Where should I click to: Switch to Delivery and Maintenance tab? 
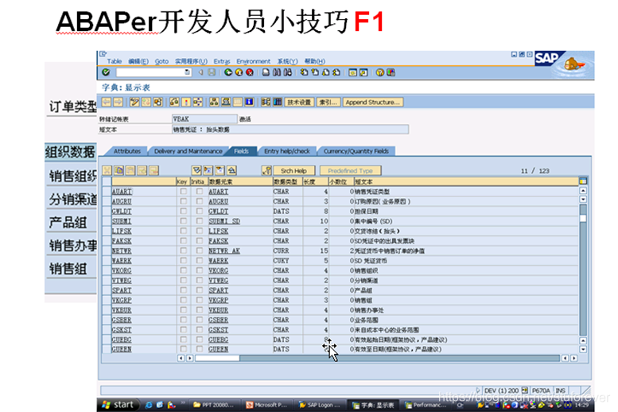pos(188,151)
